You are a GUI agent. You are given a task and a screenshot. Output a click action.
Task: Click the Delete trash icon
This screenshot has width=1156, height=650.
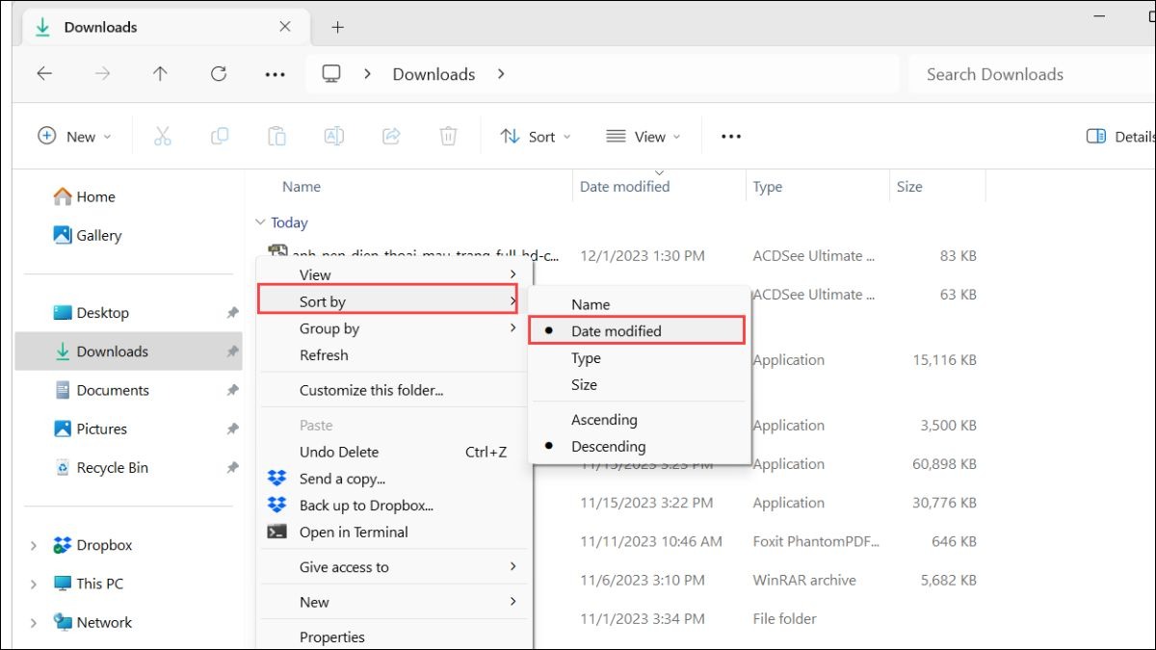click(448, 137)
